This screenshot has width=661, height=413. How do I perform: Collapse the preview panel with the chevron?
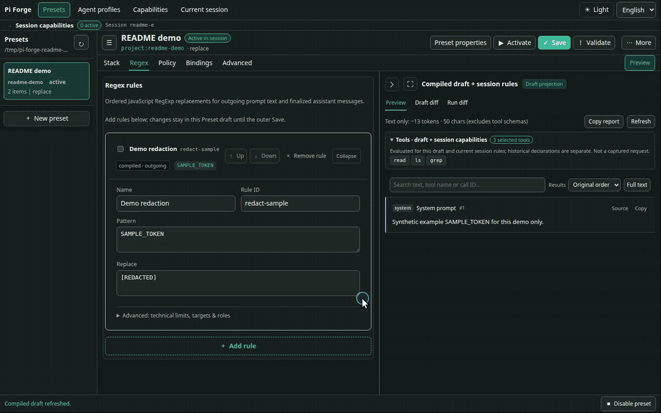392,84
